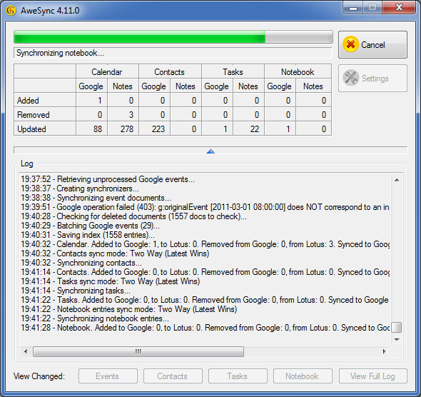This screenshot has height=397, width=421.
Task: Select log line 'Synchronizing contacts...'
Action: click(81, 263)
